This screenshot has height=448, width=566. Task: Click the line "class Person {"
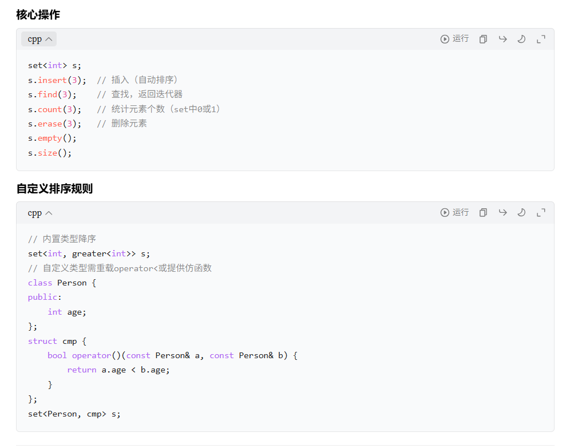(x=62, y=283)
